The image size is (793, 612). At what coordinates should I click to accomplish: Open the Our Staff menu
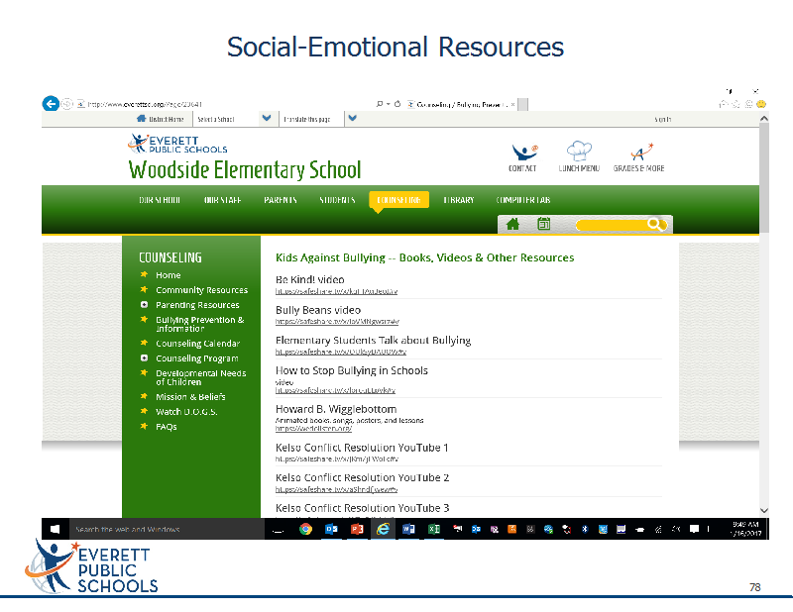(222, 200)
